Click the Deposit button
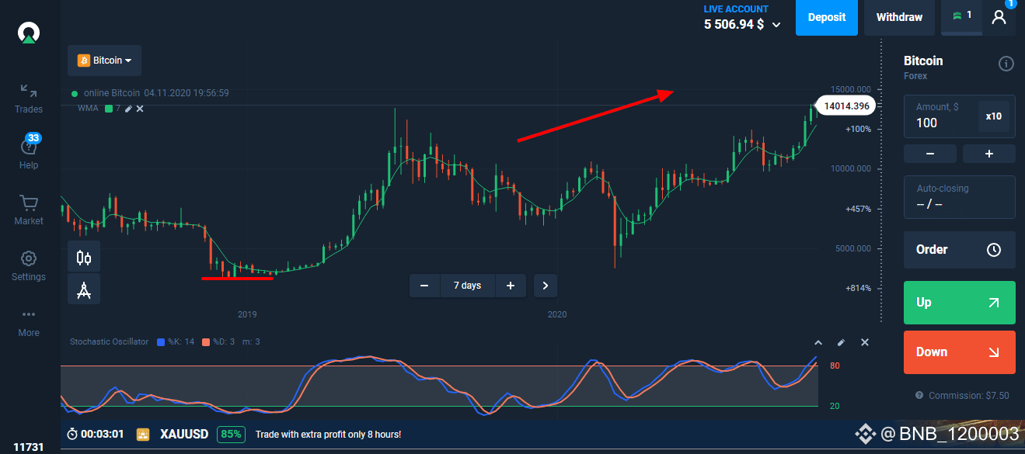The height and width of the screenshot is (454, 1025). coord(827,17)
